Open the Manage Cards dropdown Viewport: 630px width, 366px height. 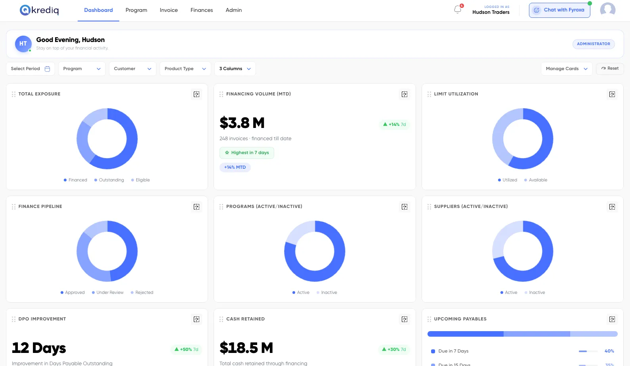[x=567, y=69]
